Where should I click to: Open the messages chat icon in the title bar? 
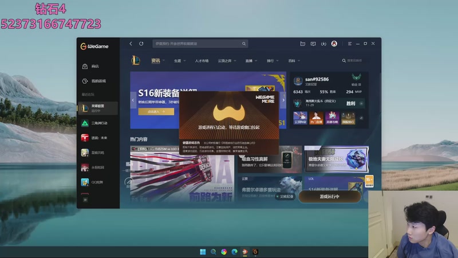[x=313, y=44]
